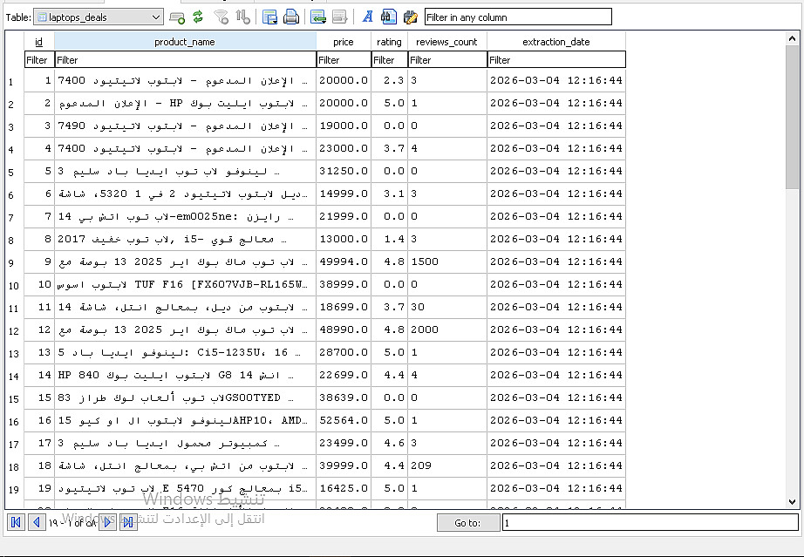The width and height of the screenshot is (804, 557).
Task: Jump to the first record with the navigation icon
Action: (16, 522)
